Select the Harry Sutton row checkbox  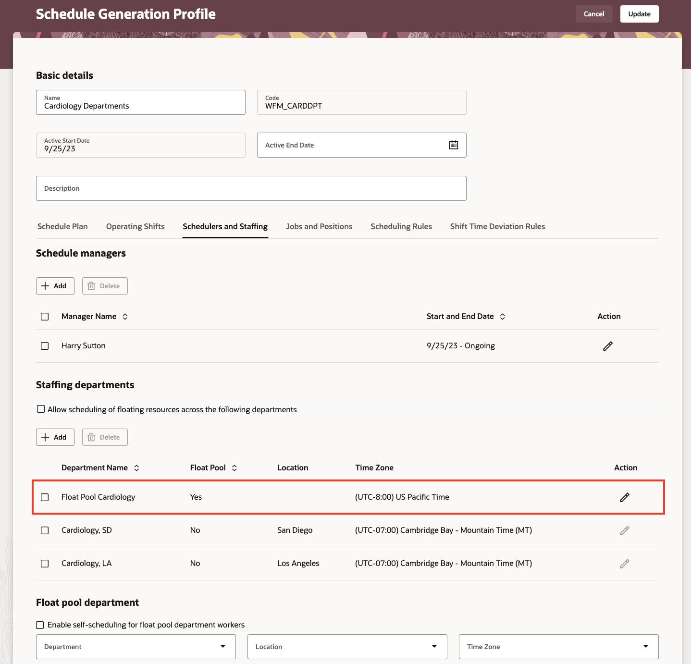pos(45,346)
